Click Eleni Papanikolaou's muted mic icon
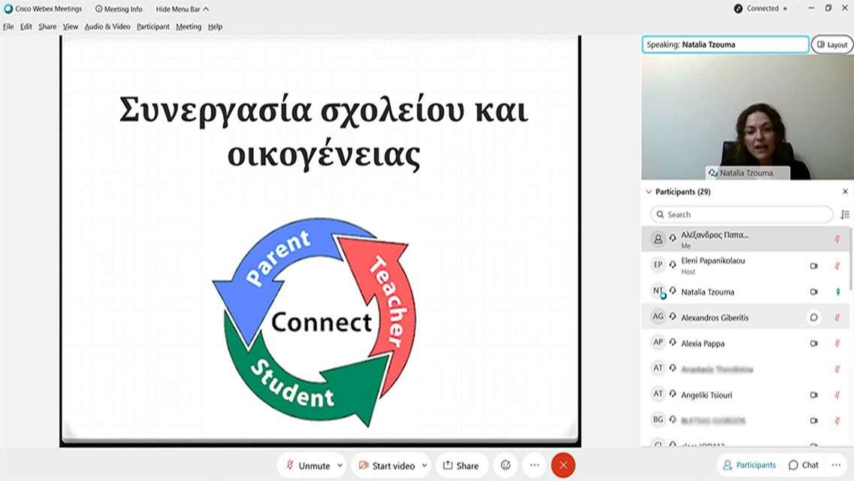The height and width of the screenshot is (481, 854). (837, 266)
